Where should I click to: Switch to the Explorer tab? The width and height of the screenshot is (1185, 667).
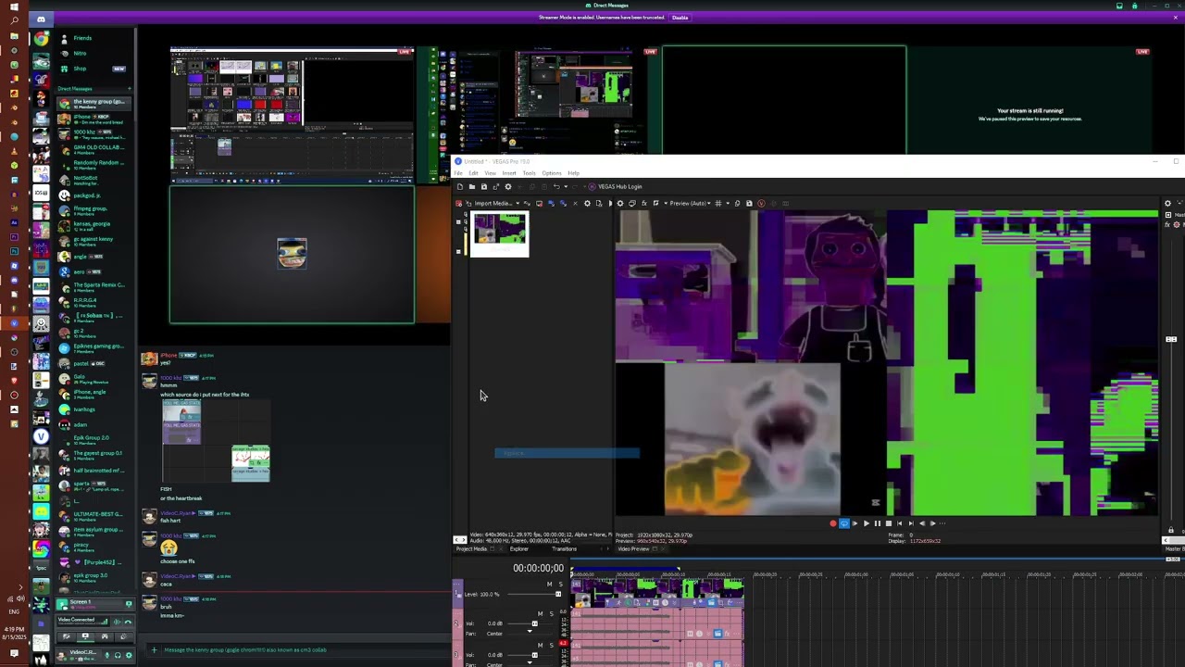pyautogui.click(x=519, y=549)
